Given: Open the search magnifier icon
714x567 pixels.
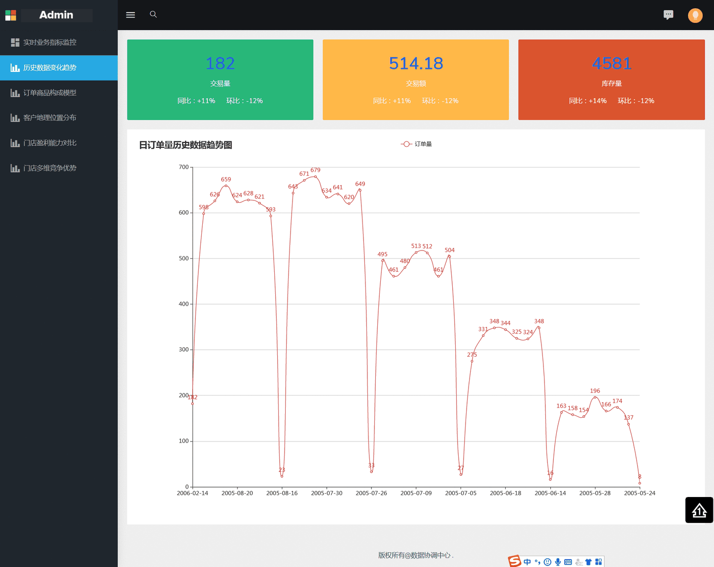Looking at the screenshot, I should [153, 14].
